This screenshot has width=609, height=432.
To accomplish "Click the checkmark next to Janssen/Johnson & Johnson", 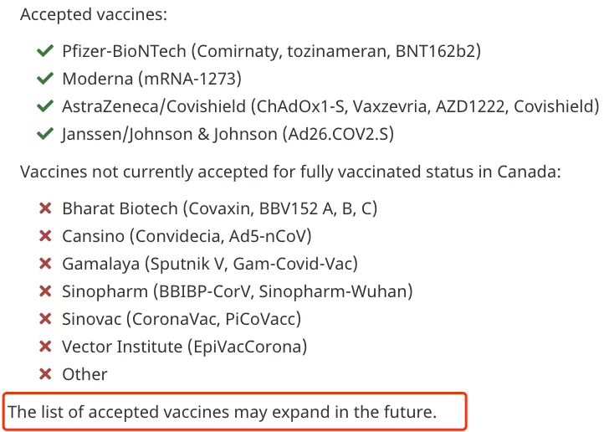I will tap(45, 134).
